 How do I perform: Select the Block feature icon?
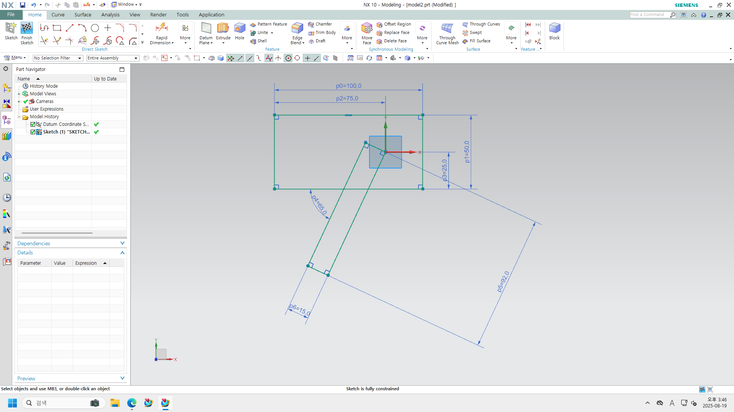tap(554, 29)
